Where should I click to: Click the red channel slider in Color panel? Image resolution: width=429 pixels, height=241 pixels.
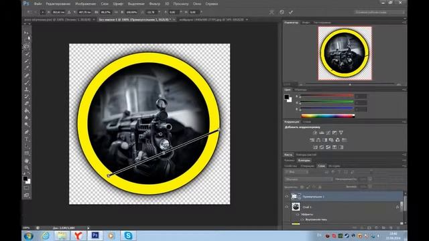326,96
